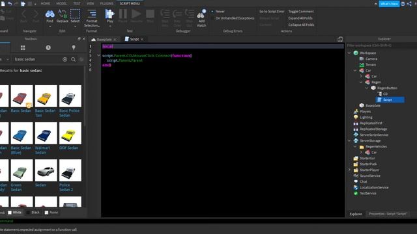The width and height of the screenshot is (417, 234).
Task: Open the MODEL ribbon tab
Action: [x=61, y=3]
